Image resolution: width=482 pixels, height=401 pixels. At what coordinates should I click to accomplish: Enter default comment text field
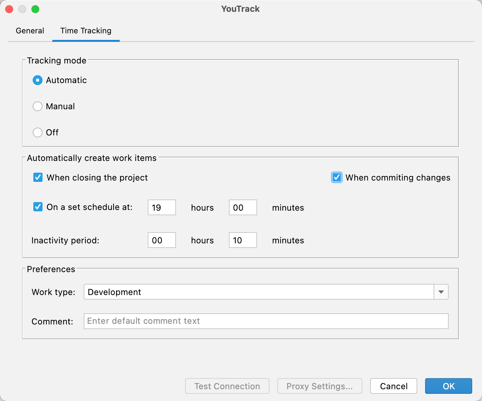point(266,321)
